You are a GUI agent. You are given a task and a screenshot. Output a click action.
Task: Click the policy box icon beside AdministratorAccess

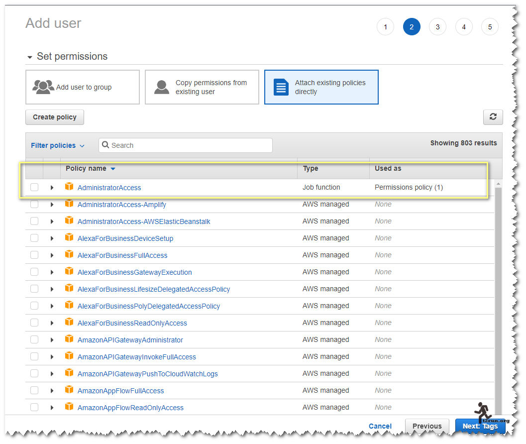point(69,187)
